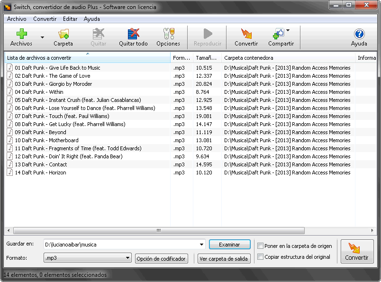Click the music note icon of Get Lucky
The height and width of the screenshot is (282, 381).
[x=10, y=124]
